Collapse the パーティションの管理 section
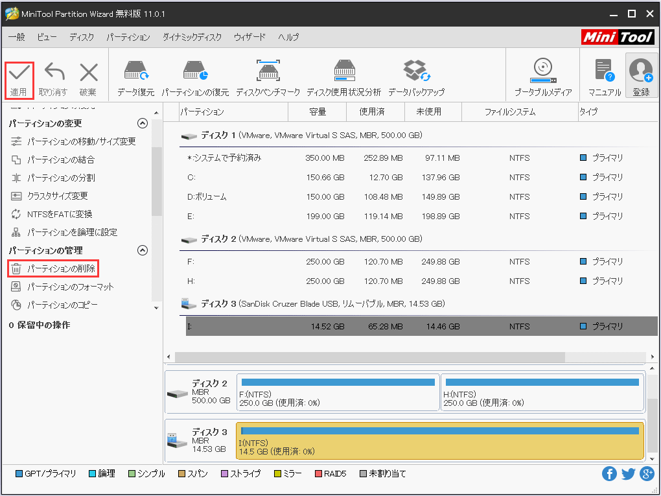The image size is (661, 496). (143, 250)
